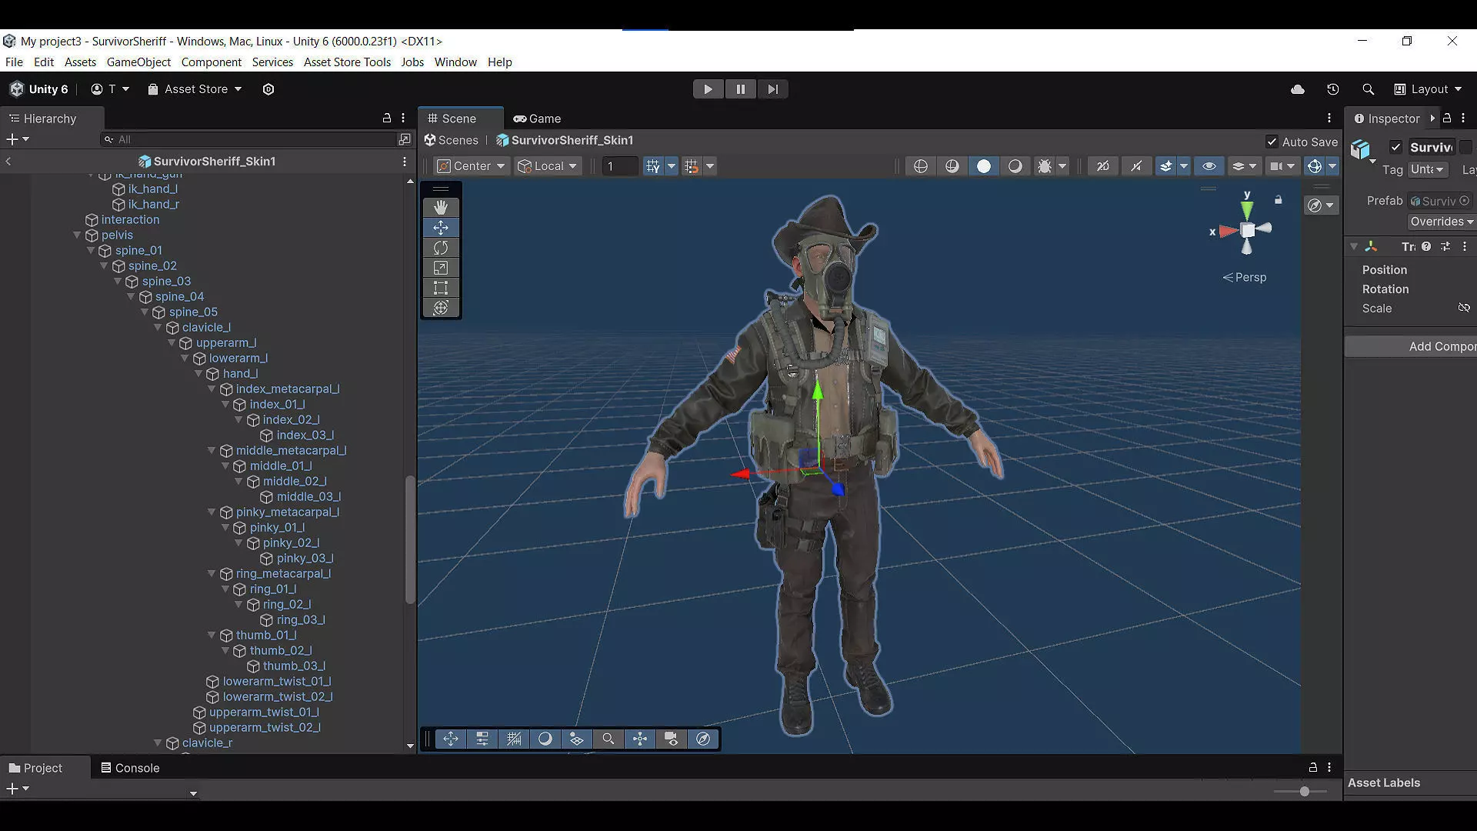Collapse the pelvis tree node
The width and height of the screenshot is (1477, 831).
click(x=77, y=235)
